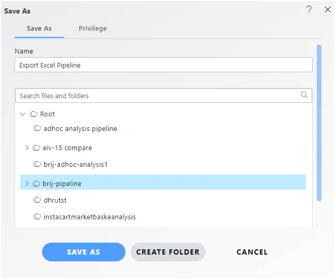Click the brij-adhoc-analysis1 folder icon

click(x=37, y=164)
